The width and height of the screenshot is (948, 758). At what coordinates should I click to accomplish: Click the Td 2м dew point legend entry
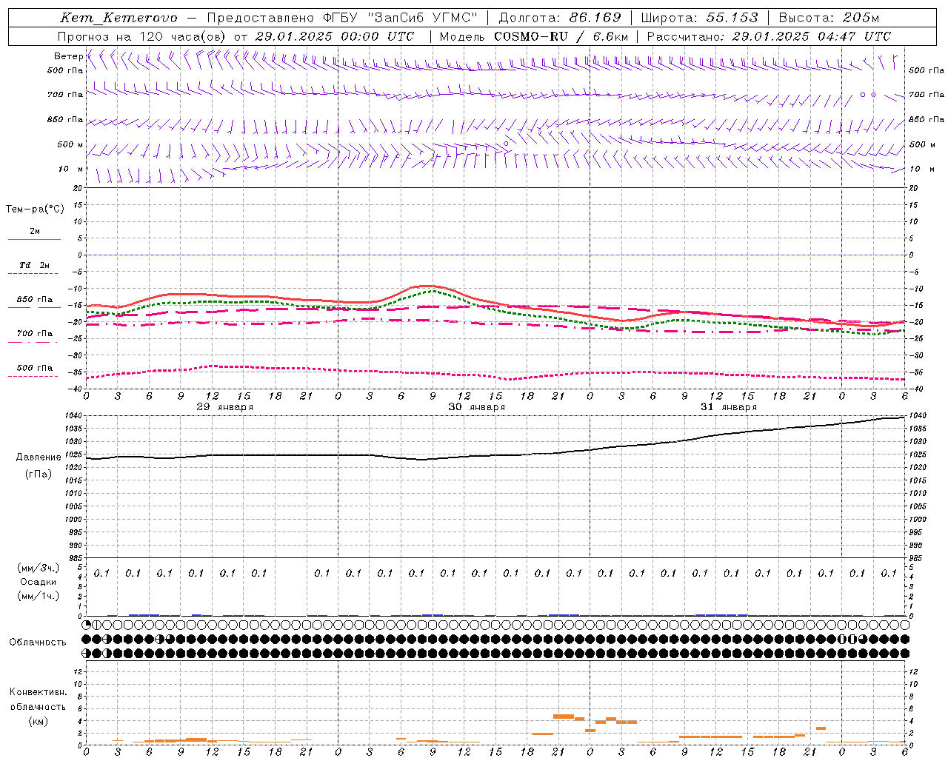[35, 265]
